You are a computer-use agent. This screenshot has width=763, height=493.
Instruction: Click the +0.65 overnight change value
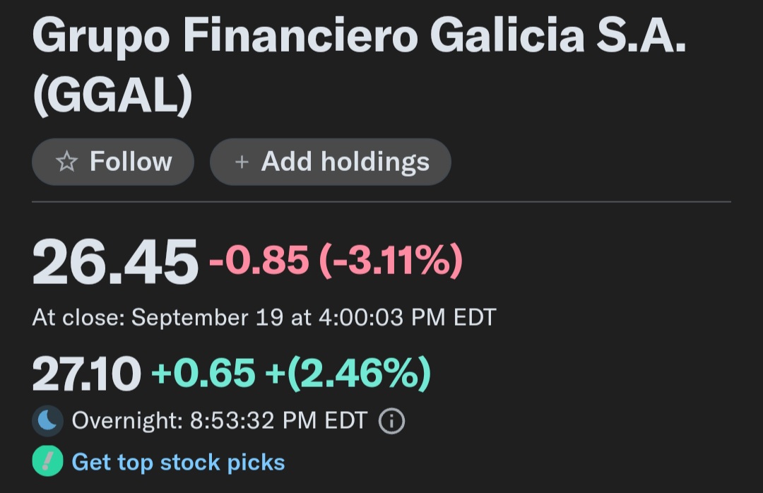tap(203, 373)
